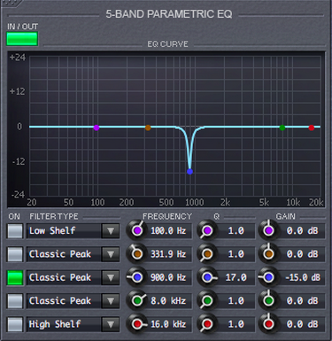Image resolution: width=332 pixels, height=341 pixels.
Task: Click the 16.0 kHz frequency value field
Action: coord(168,324)
